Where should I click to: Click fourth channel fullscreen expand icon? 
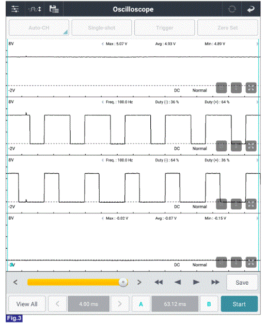pos(251,263)
